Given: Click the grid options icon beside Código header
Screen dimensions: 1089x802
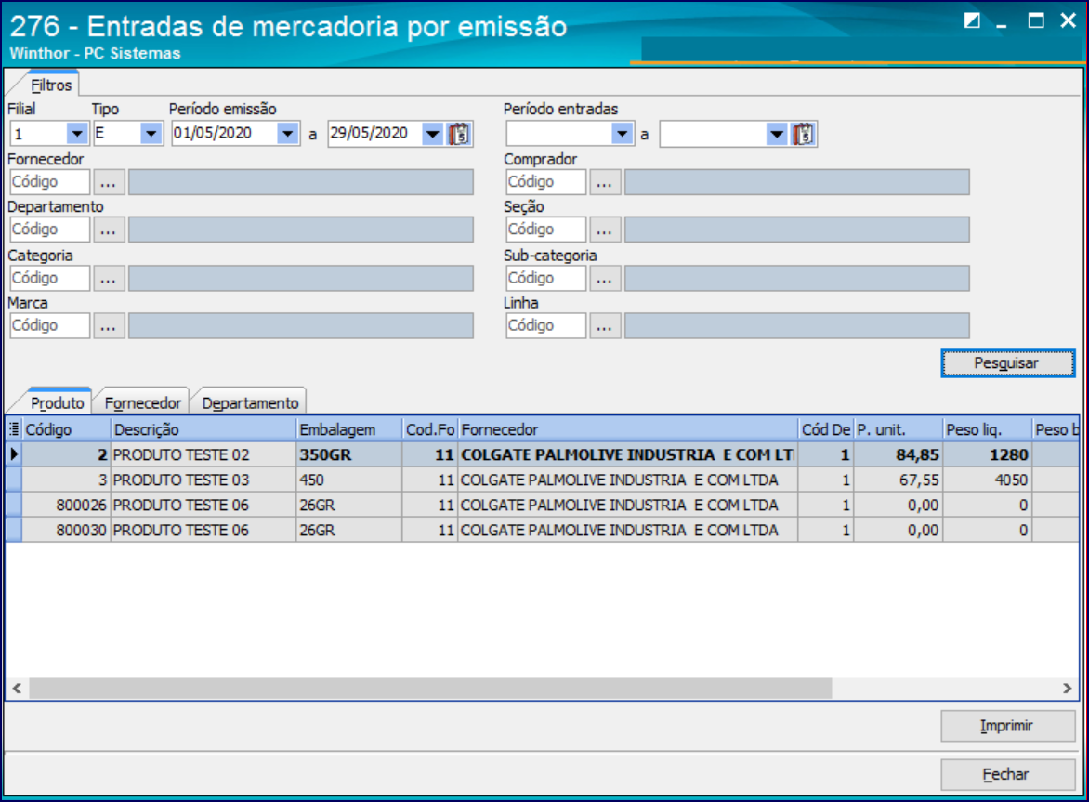Looking at the screenshot, I should point(14,429).
